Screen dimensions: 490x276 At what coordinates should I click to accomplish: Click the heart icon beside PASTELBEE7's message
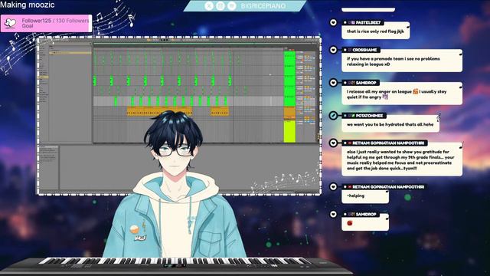(333, 22)
